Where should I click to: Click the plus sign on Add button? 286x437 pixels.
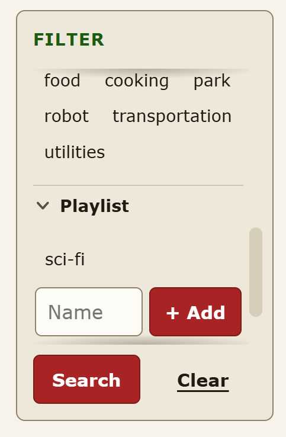pyautogui.click(x=172, y=313)
